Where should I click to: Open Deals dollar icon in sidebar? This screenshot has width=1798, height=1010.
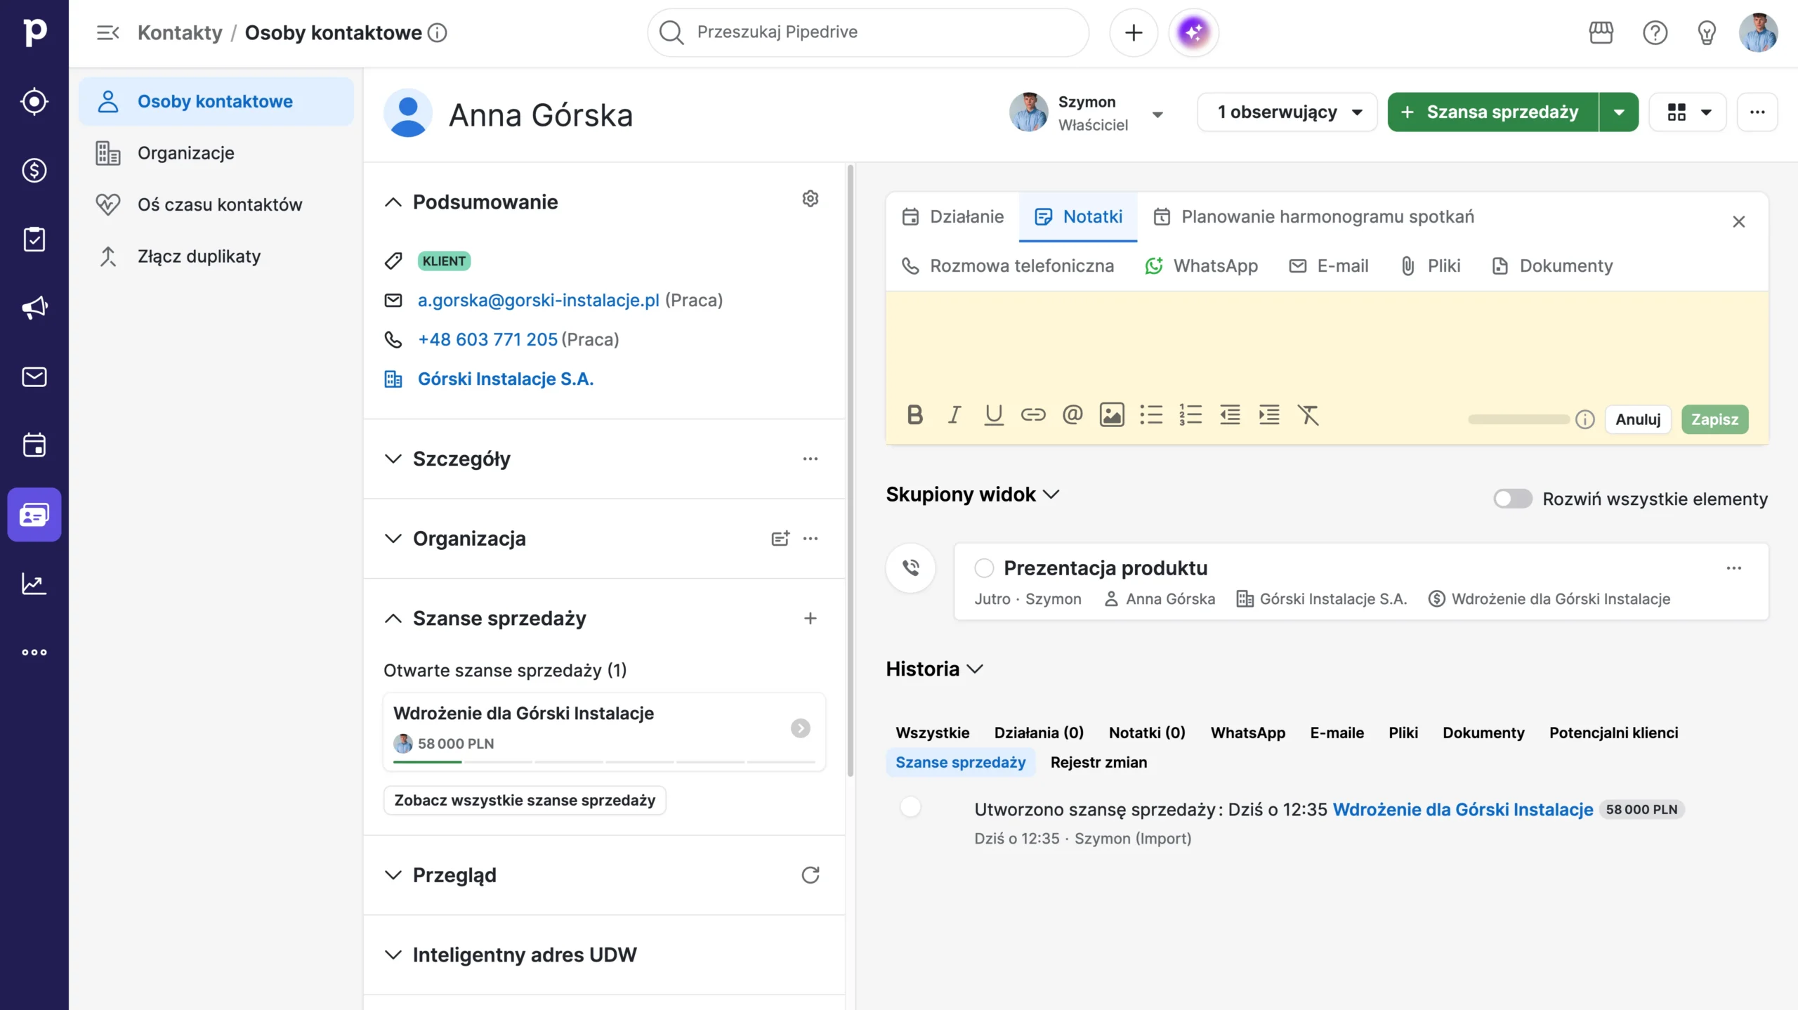[x=34, y=170]
